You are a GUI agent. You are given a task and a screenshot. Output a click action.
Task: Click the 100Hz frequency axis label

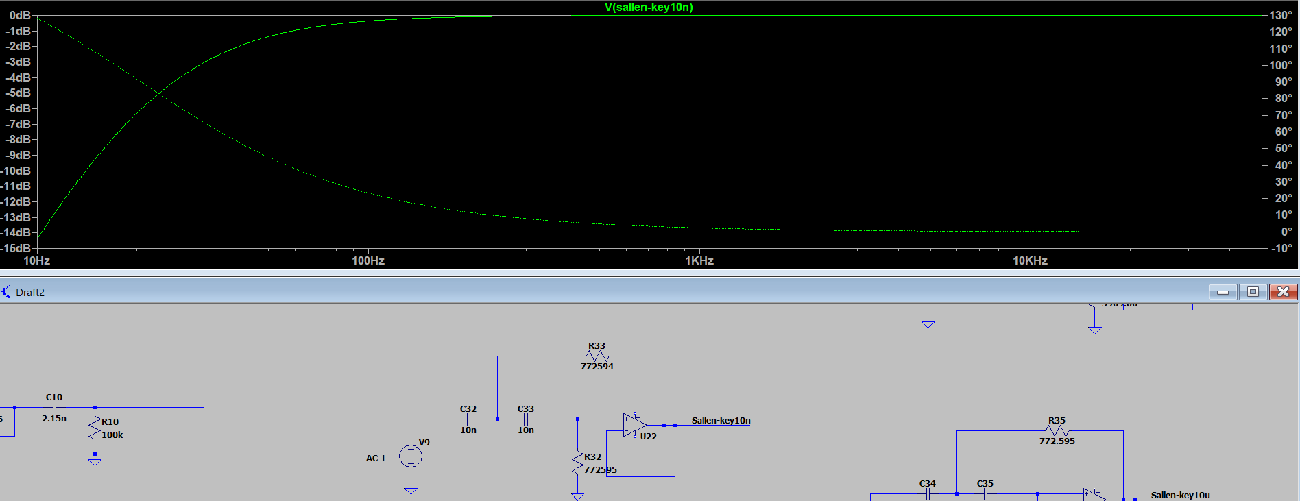coord(368,260)
